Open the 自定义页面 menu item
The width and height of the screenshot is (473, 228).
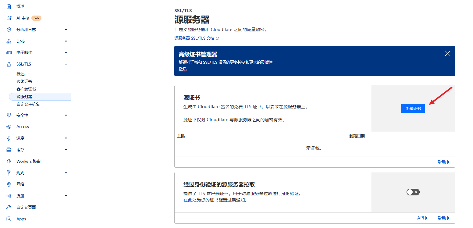click(26, 207)
